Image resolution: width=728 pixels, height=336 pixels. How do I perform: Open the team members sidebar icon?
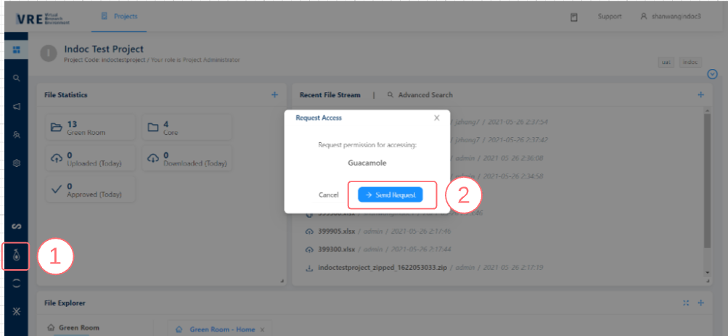[16, 135]
